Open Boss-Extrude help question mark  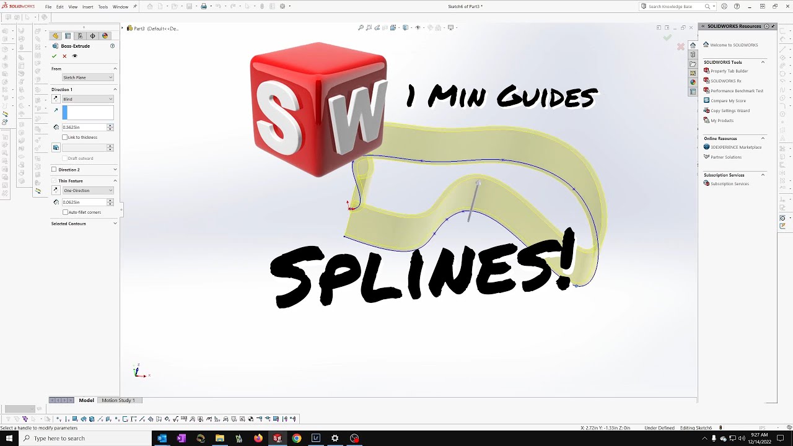tap(112, 46)
